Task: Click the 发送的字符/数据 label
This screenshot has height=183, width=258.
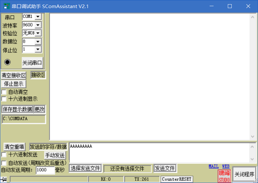Action: 48,147
